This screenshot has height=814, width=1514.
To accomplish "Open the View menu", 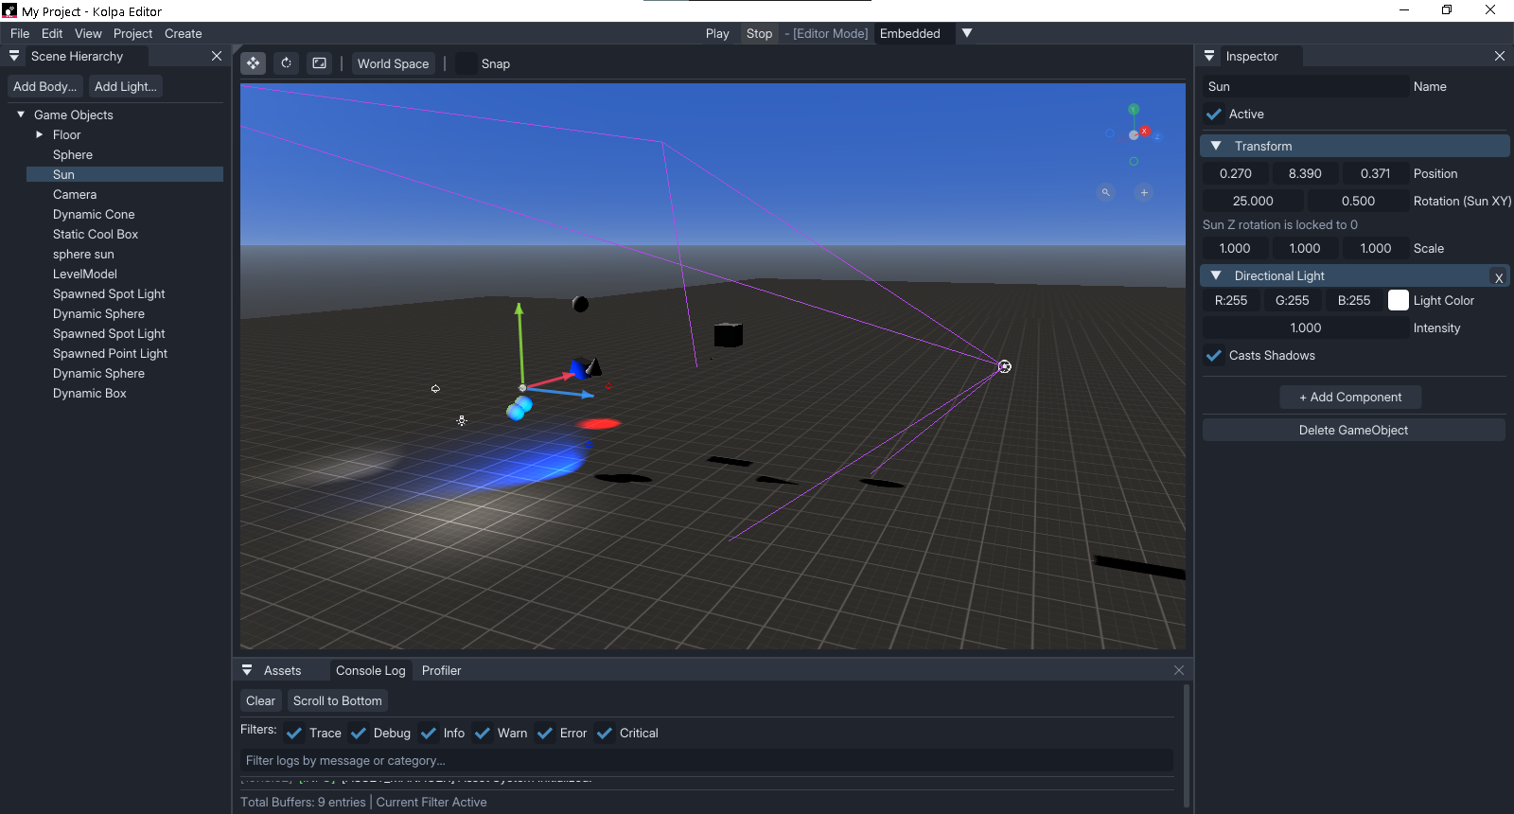I will [88, 33].
